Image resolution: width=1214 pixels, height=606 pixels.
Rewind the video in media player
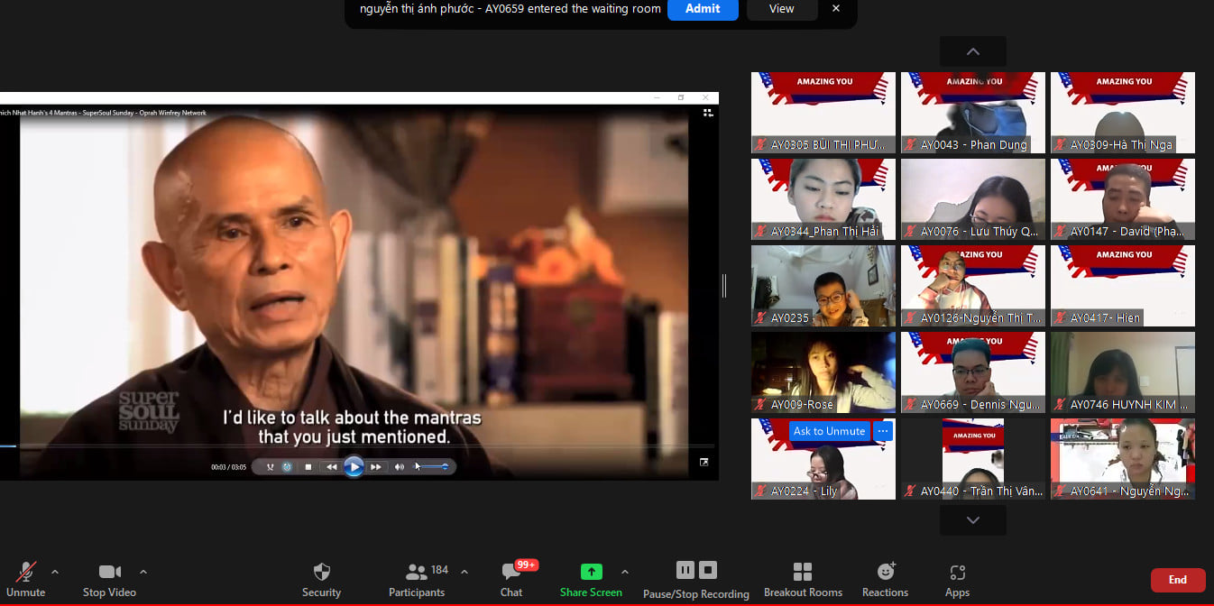click(331, 467)
